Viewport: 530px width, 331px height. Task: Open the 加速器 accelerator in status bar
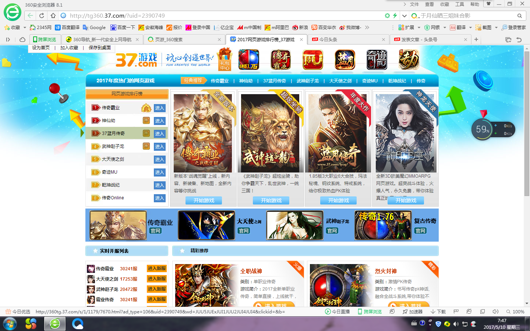pos(413,312)
